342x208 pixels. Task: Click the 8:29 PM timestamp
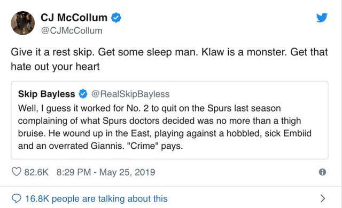[x=74, y=172]
